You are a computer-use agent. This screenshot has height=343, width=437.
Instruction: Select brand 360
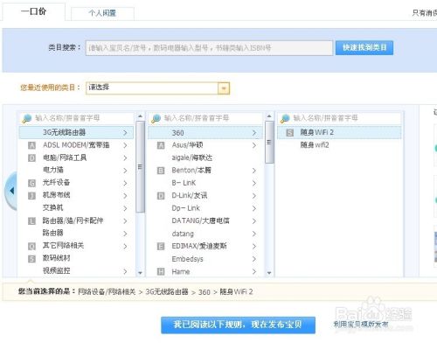coord(205,133)
